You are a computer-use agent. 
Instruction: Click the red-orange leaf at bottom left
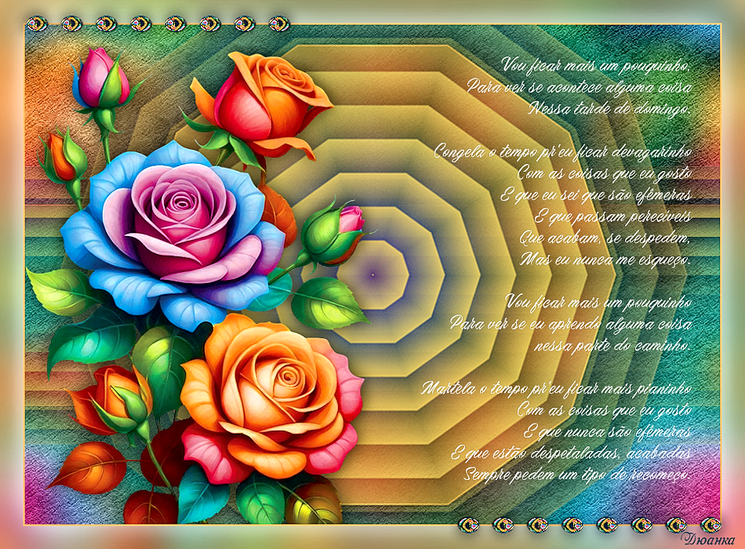[86, 467]
